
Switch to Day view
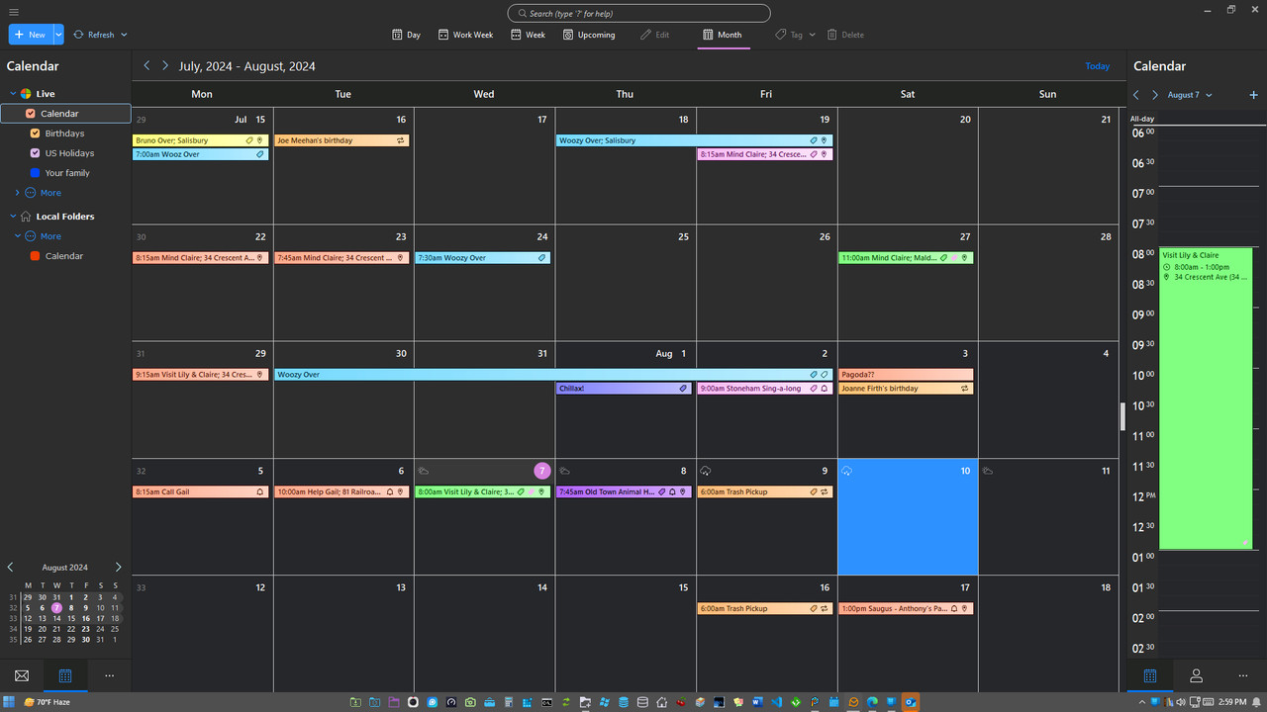[406, 34]
